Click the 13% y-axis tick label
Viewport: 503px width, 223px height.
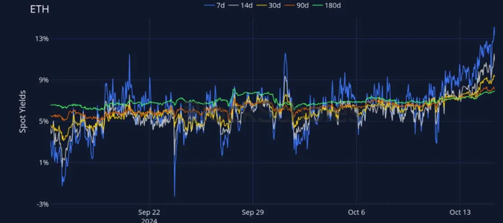[x=42, y=39]
